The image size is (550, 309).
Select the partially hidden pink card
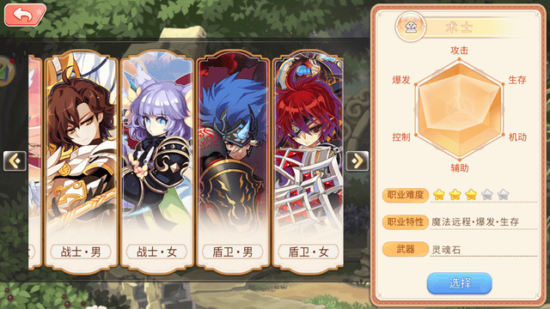[x=35, y=162]
